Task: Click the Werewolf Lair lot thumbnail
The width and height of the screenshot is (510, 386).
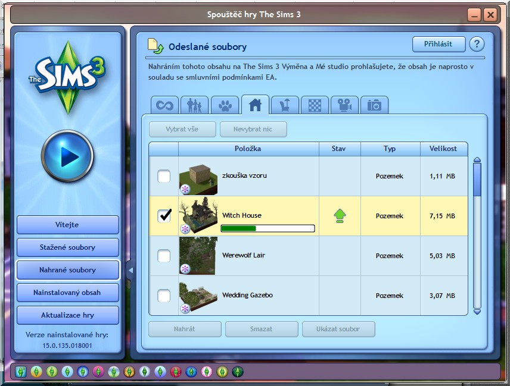Action: click(198, 256)
